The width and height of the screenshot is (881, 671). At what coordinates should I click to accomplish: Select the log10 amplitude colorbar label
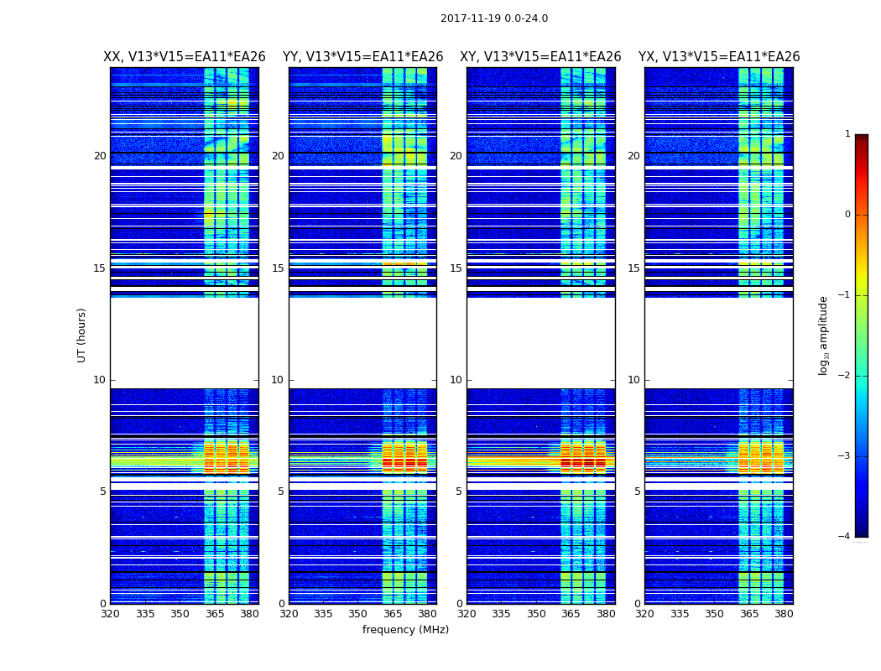pos(824,335)
